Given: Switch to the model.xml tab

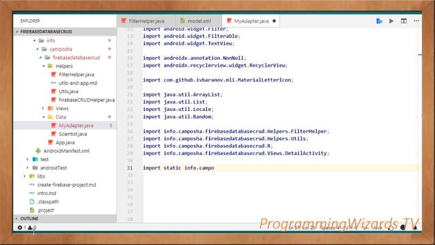Looking at the screenshot, I should tap(198, 21).
